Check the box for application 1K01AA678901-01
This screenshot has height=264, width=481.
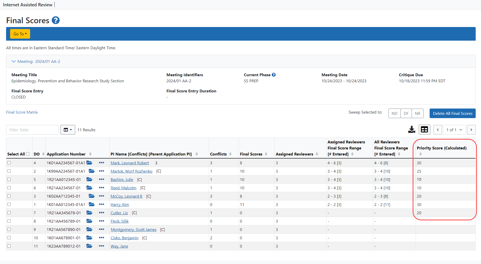[9, 238]
